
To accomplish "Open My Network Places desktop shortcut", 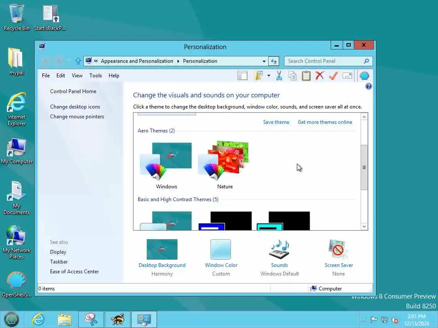I will tap(17, 242).
